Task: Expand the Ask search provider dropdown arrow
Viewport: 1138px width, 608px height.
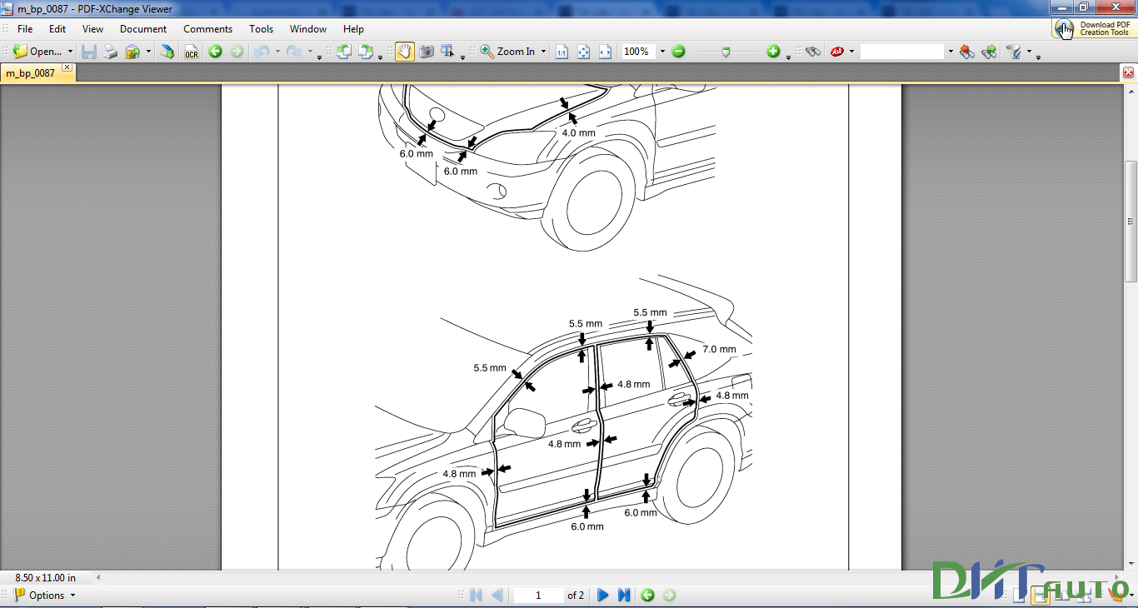Action: tap(851, 52)
